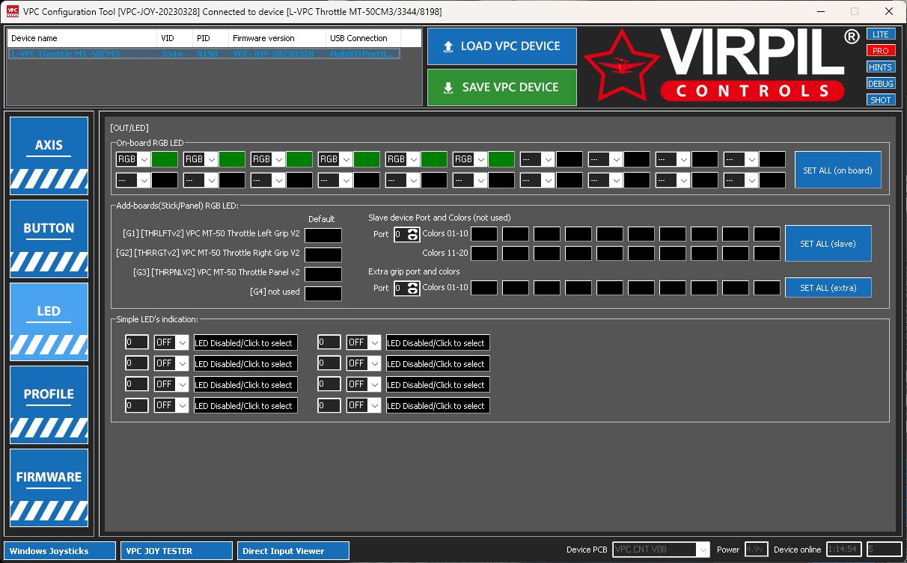Screen dimensions: 907x563
Task: Click number field in fourth left Simple LED row
Action: [136, 405]
